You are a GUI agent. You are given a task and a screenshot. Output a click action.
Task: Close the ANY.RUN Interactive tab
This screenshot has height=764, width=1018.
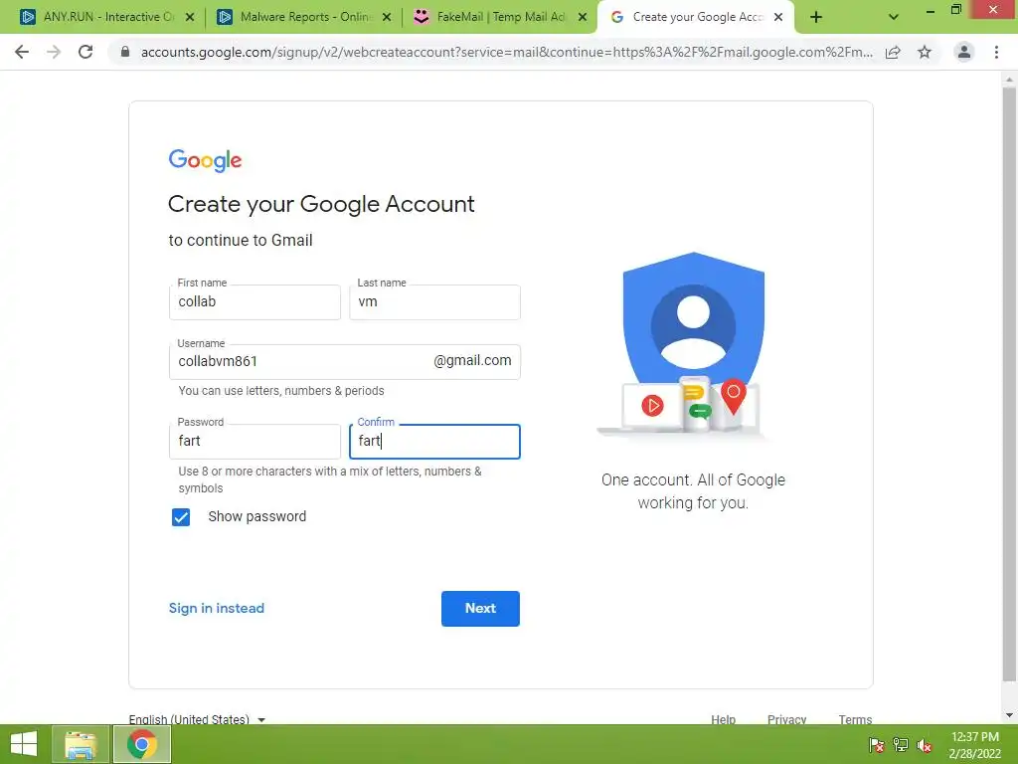coord(190,17)
